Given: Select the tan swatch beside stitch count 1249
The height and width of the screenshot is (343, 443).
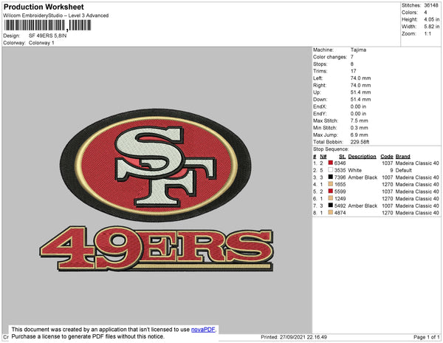Looking at the screenshot, I should click(330, 198).
